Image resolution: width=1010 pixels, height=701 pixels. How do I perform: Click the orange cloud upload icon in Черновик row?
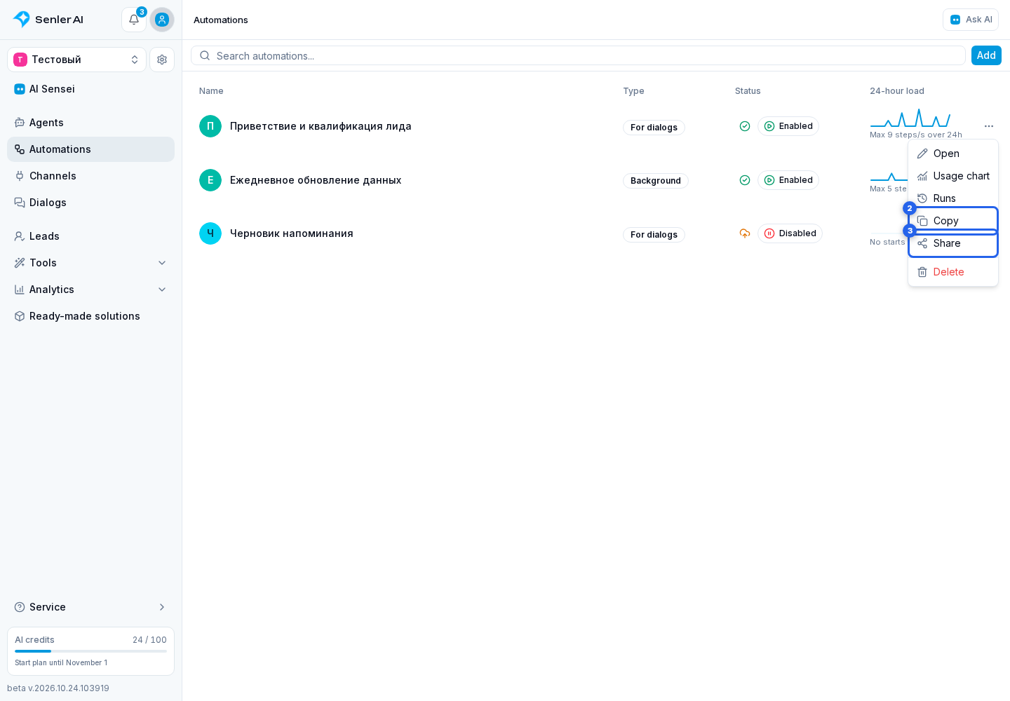(x=745, y=233)
